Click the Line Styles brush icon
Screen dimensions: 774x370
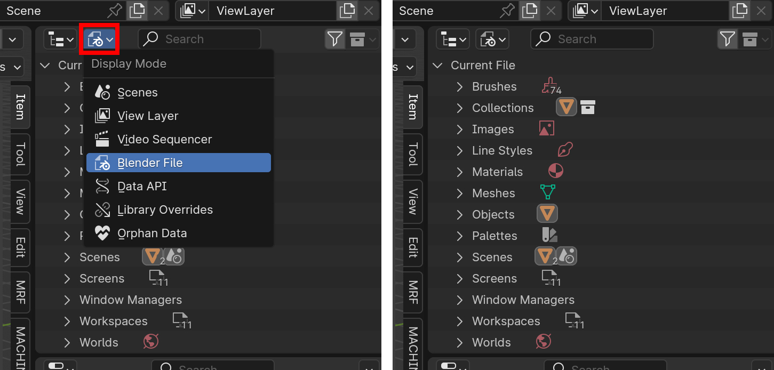pos(565,150)
